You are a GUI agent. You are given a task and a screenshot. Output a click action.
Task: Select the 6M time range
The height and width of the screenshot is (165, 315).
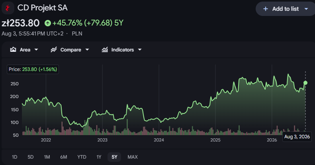pos(64,157)
